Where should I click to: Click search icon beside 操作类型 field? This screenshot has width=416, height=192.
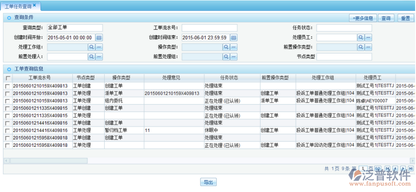coord(226,47)
